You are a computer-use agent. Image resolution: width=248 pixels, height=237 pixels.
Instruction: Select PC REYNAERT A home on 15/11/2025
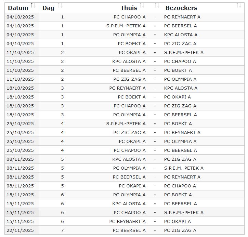tap(127, 221)
